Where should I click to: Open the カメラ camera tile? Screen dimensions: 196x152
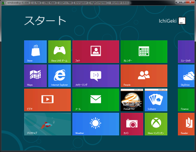[132, 124]
